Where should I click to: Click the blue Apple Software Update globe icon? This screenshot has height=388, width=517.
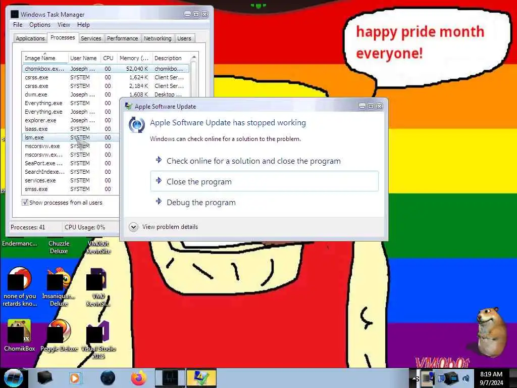coord(136,125)
